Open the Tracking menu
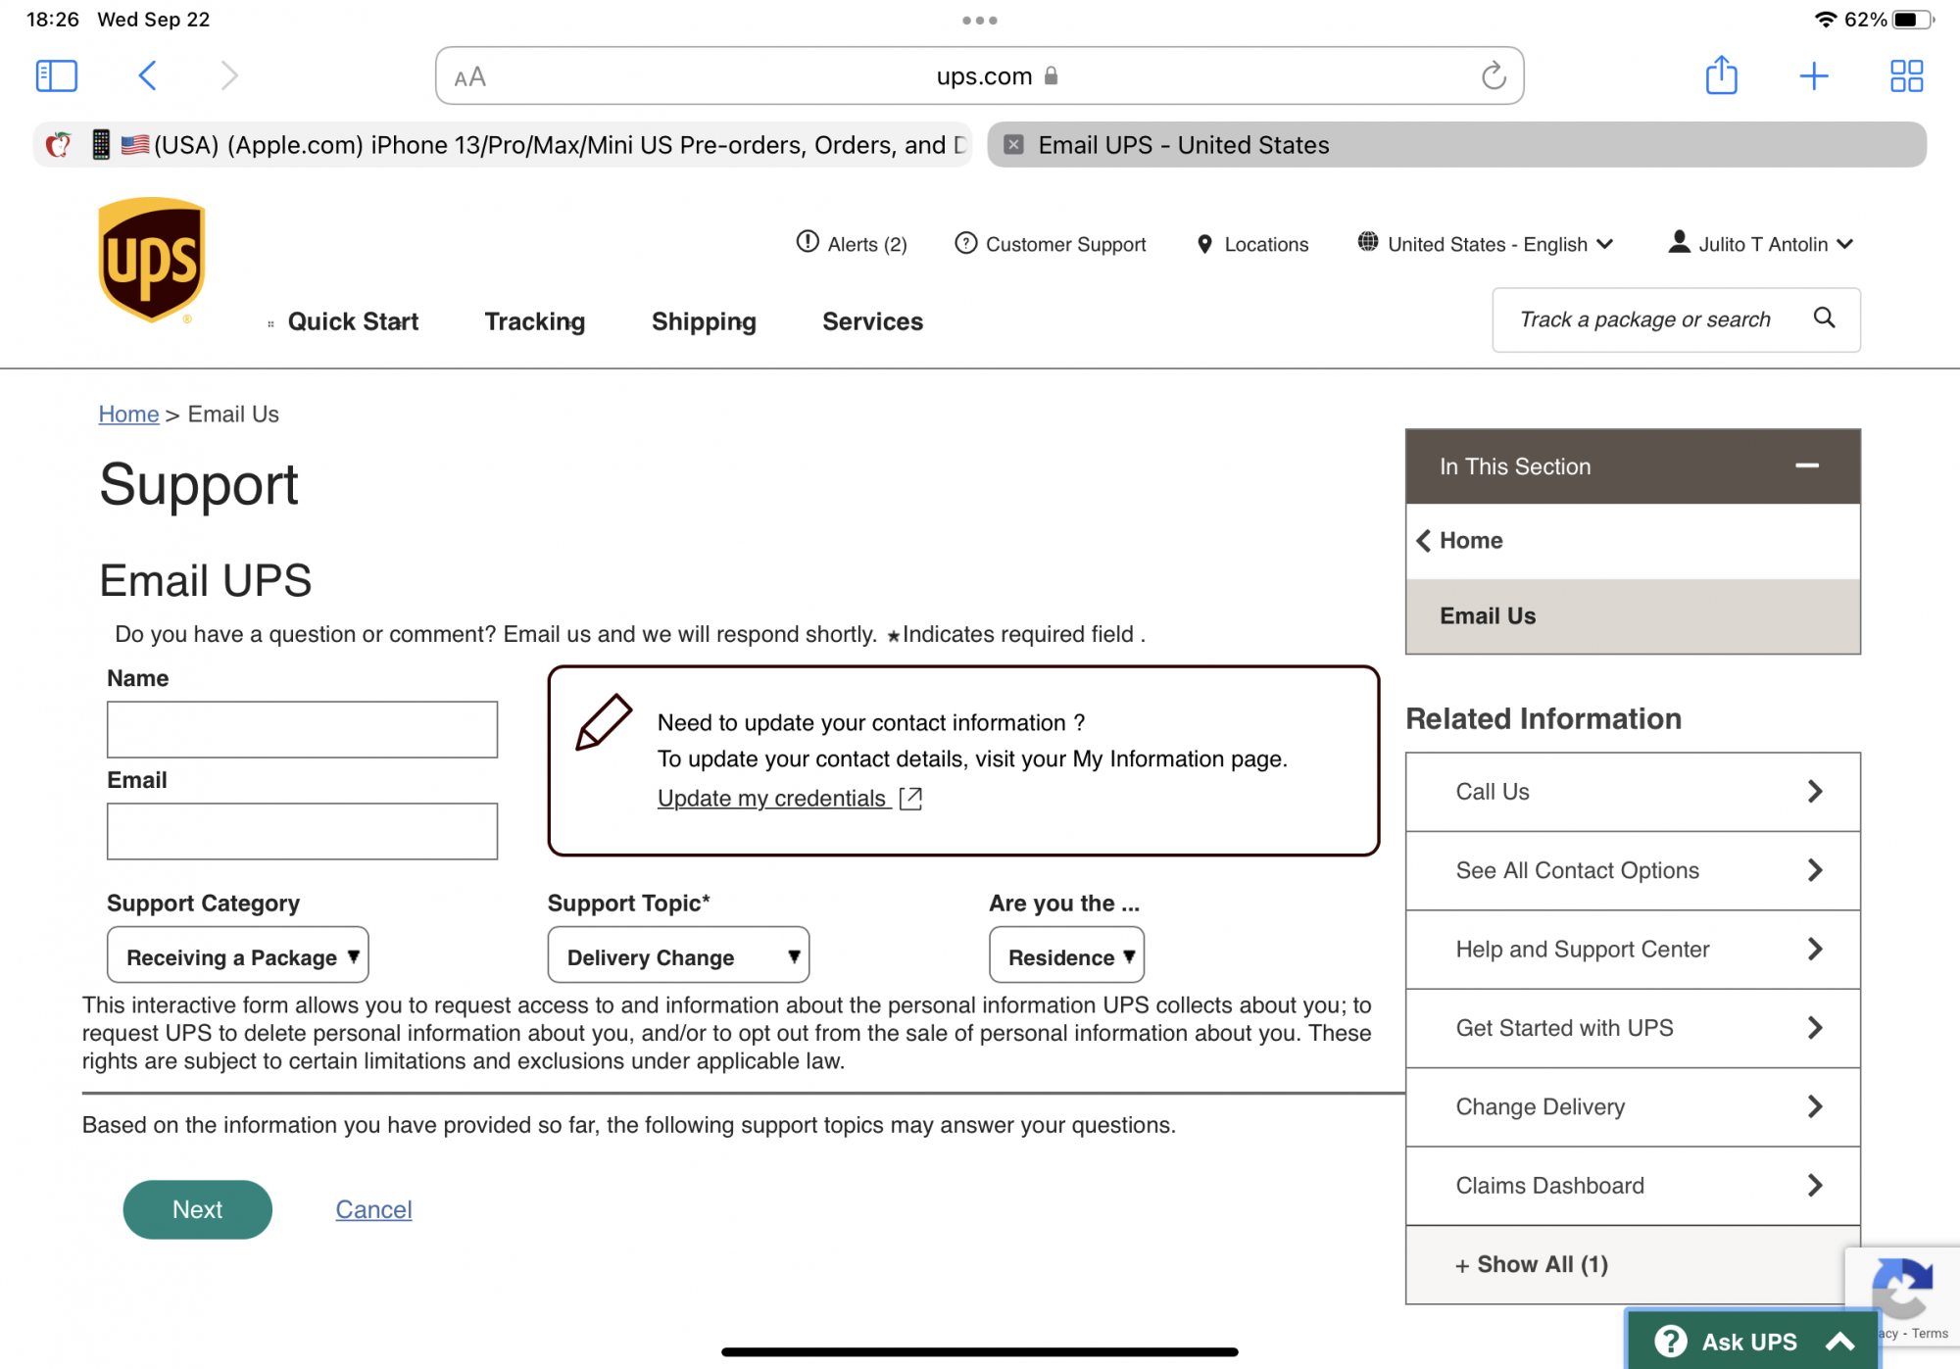 (x=535, y=321)
